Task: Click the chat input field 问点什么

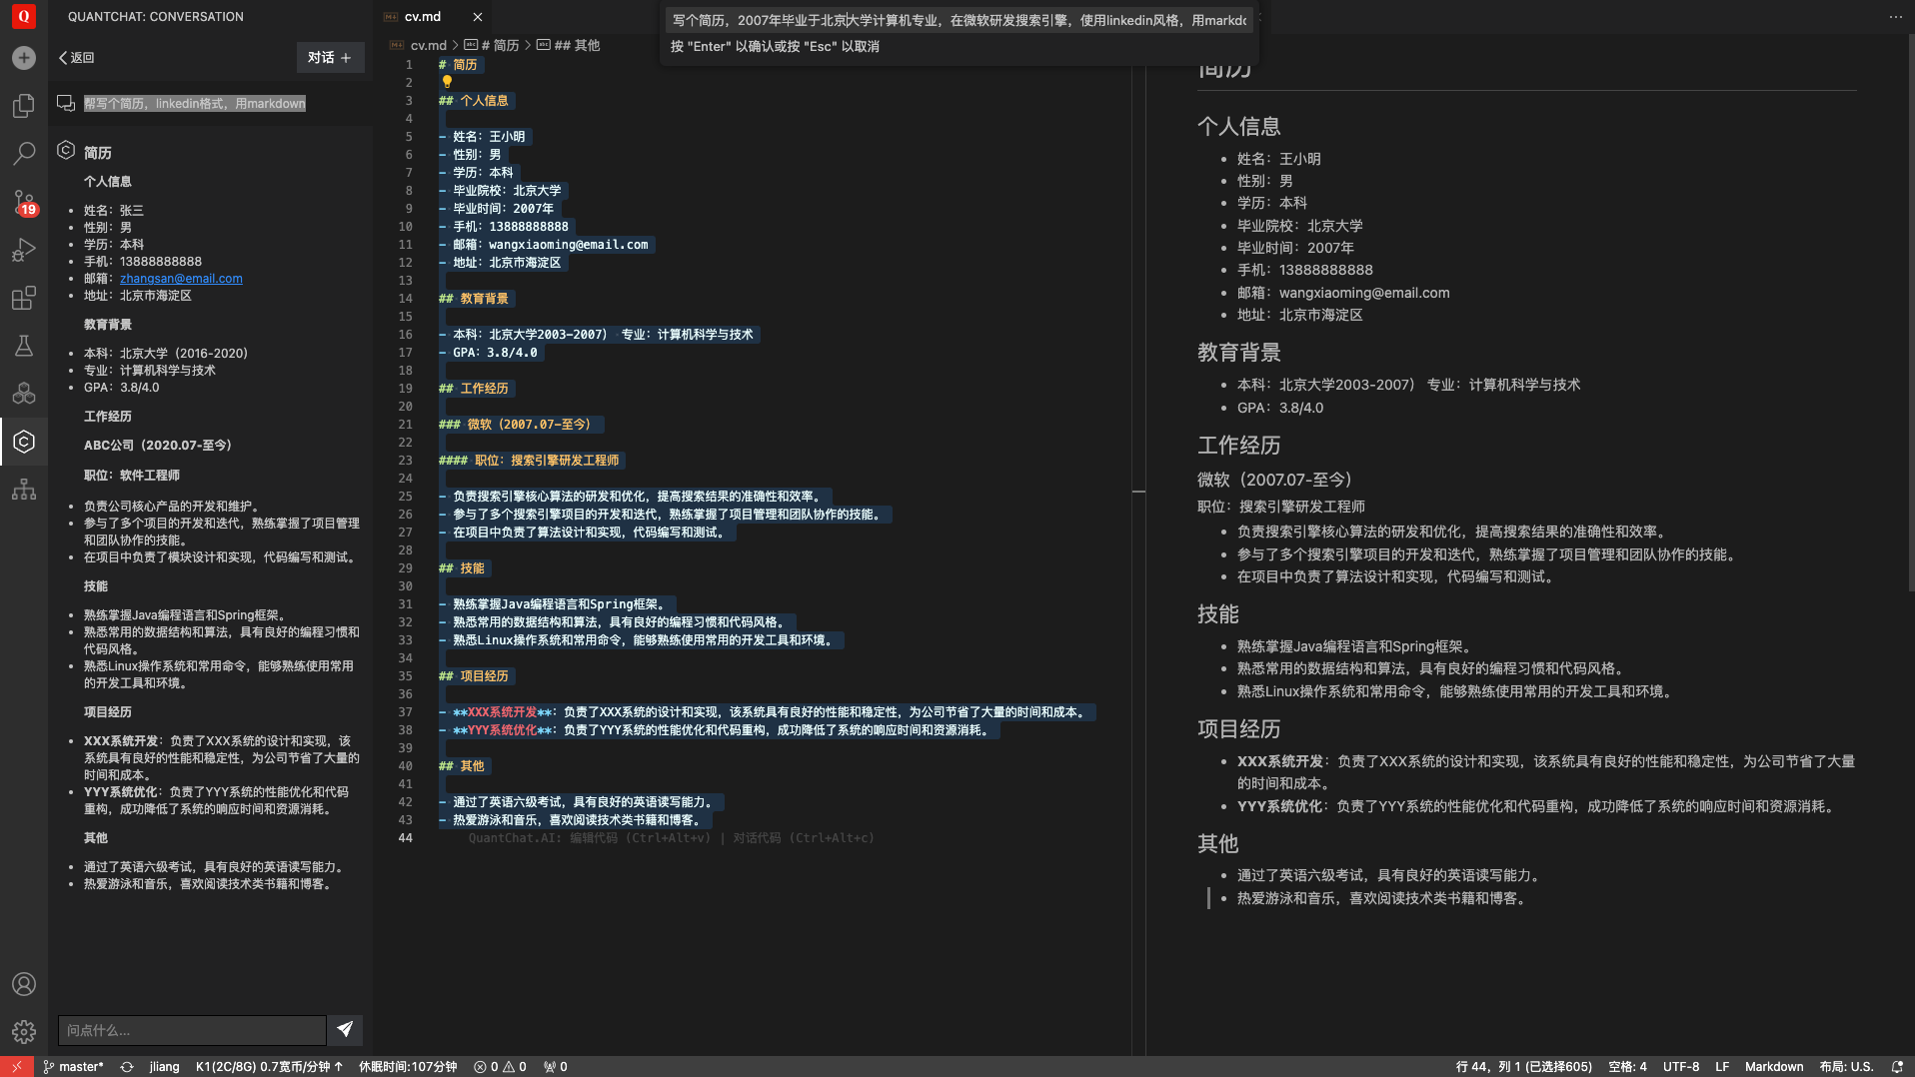Action: tap(192, 1030)
